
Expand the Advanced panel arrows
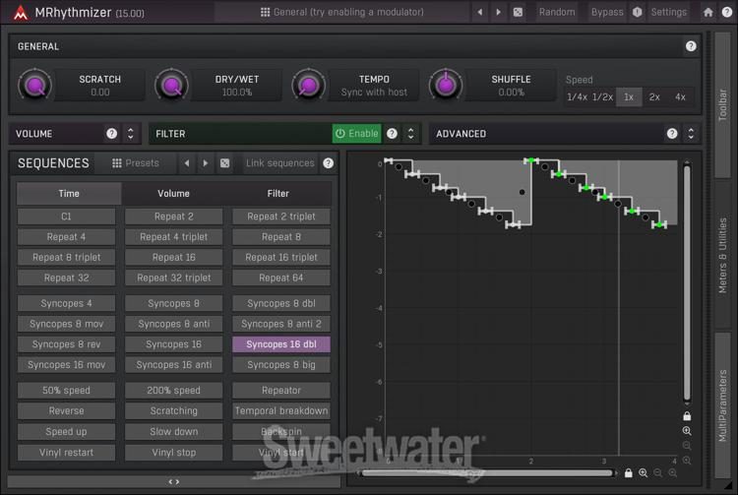coord(691,134)
